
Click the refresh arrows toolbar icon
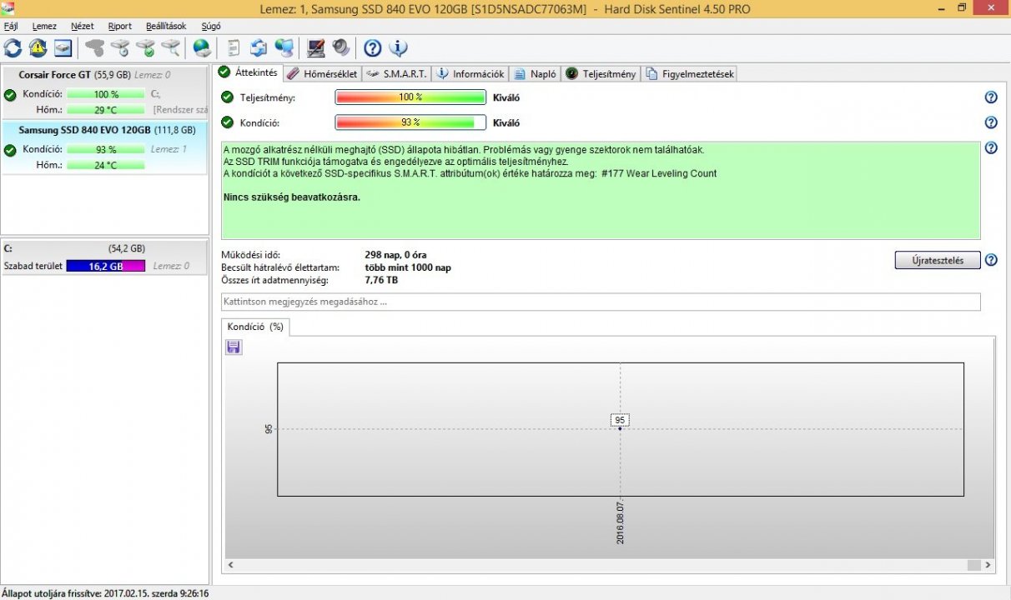[x=13, y=47]
